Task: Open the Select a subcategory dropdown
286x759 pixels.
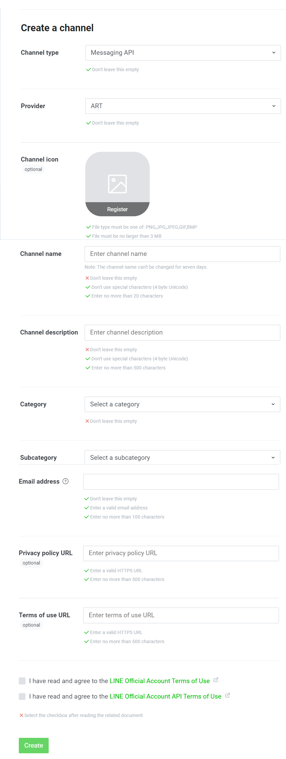Action: pos(182,457)
